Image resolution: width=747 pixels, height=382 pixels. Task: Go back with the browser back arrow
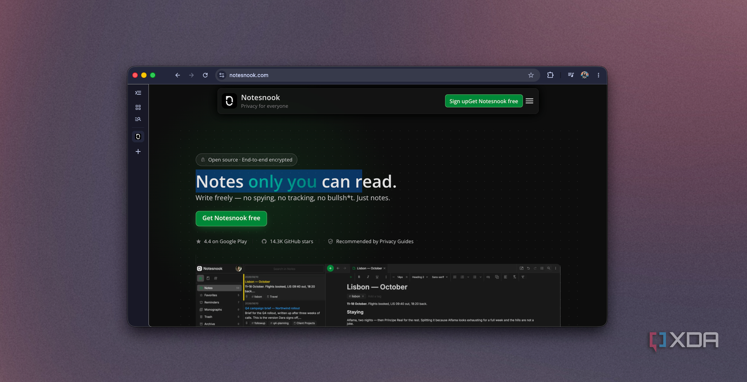tap(177, 75)
